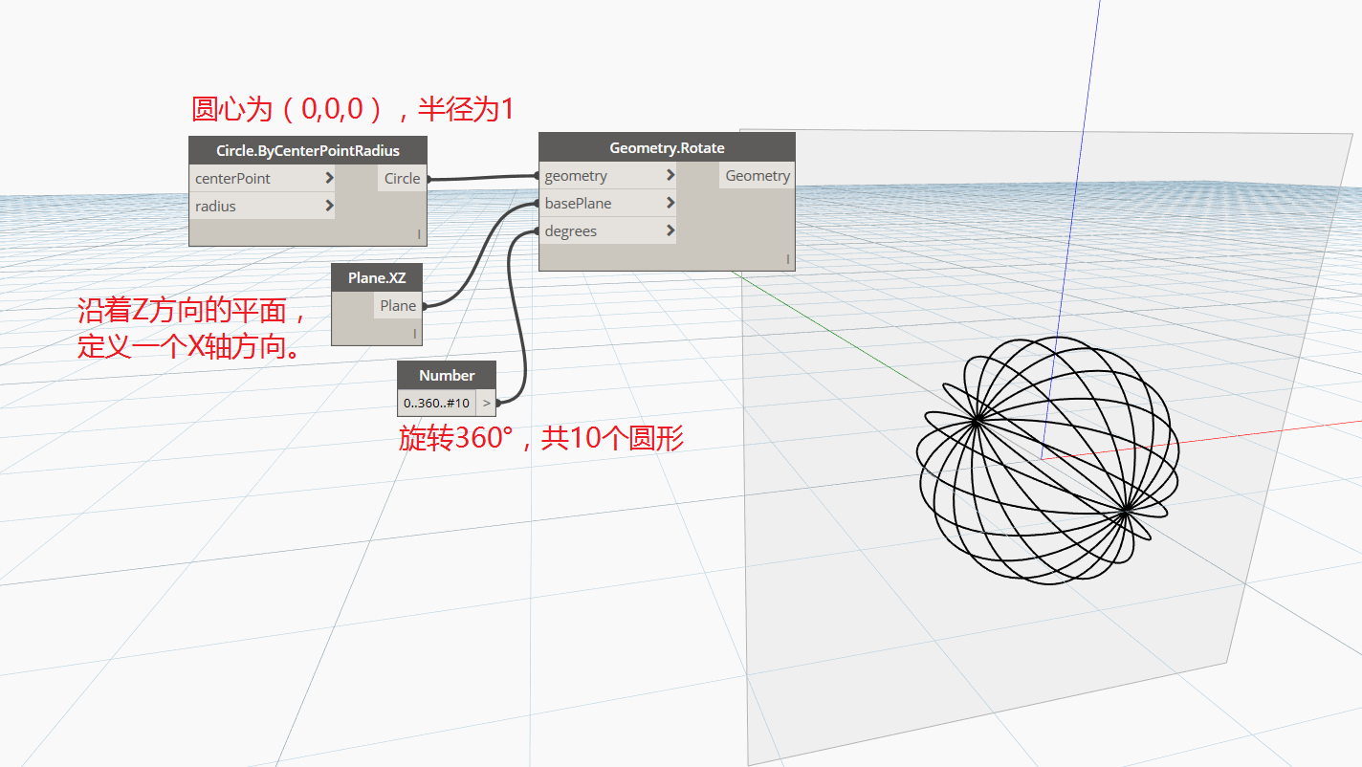Click the degrees input port chevron
1362x767 pixels.
tap(670, 230)
